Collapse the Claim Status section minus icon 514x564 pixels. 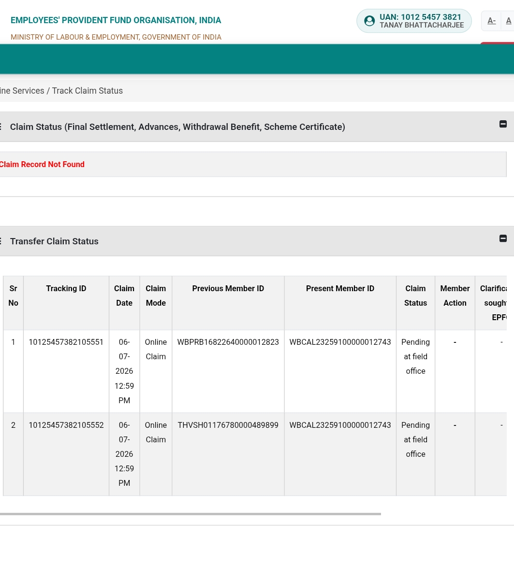[x=503, y=124]
